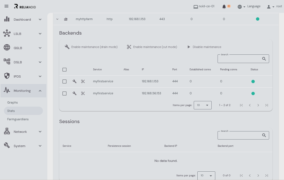Go to Backends last page arrow
Viewport: 284px width, 180px height.
(x=267, y=105)
